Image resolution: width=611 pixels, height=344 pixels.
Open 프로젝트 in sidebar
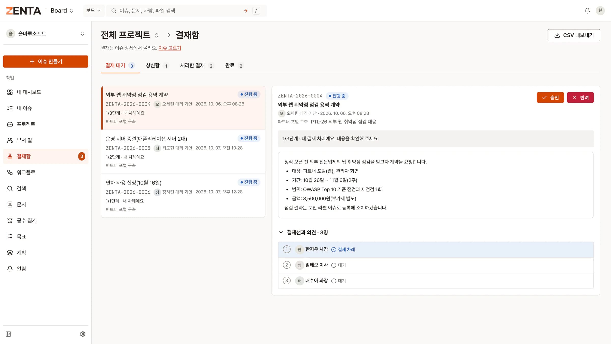pos(46,124)
